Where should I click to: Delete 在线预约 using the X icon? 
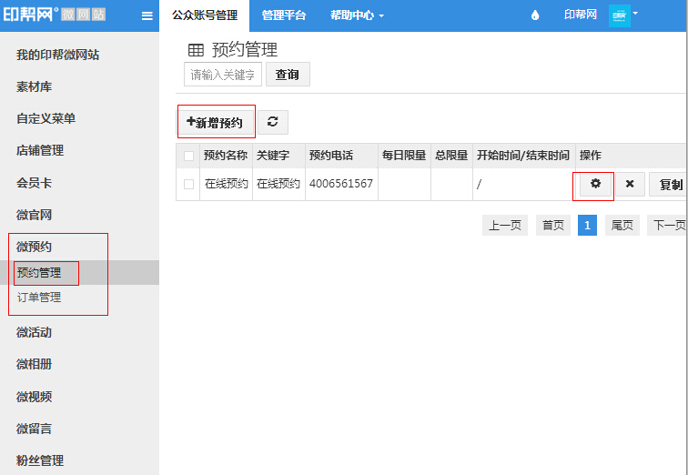pos(629,184)
